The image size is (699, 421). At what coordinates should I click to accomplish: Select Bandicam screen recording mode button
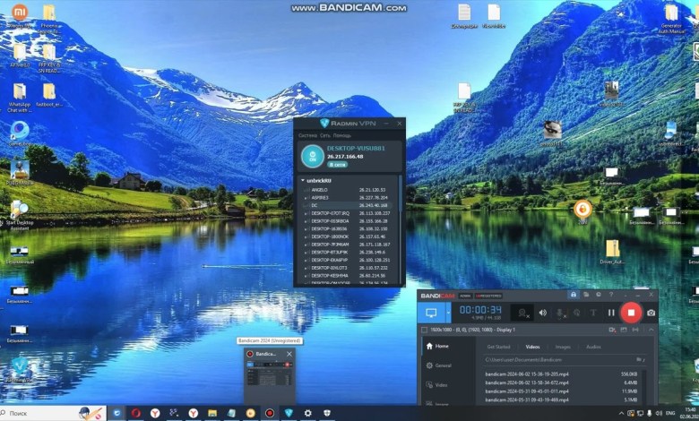[x=431, y=313]
